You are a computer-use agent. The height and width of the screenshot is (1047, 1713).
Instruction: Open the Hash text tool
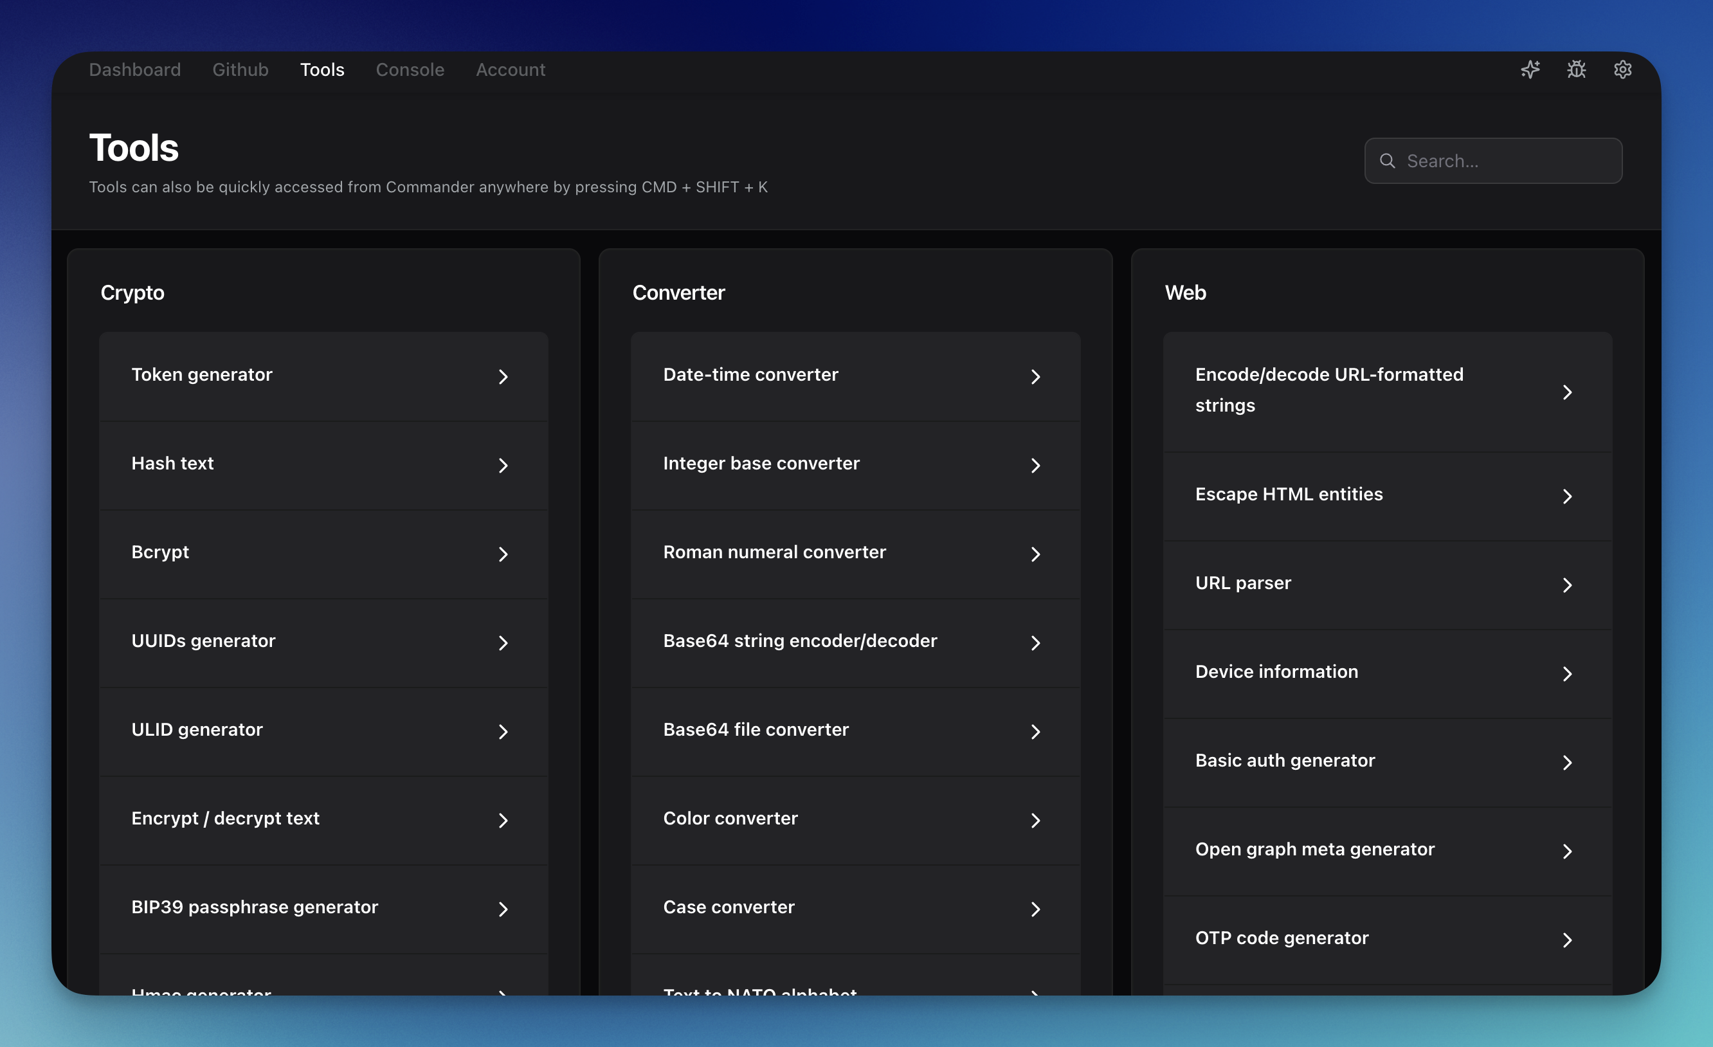(323, 465)
